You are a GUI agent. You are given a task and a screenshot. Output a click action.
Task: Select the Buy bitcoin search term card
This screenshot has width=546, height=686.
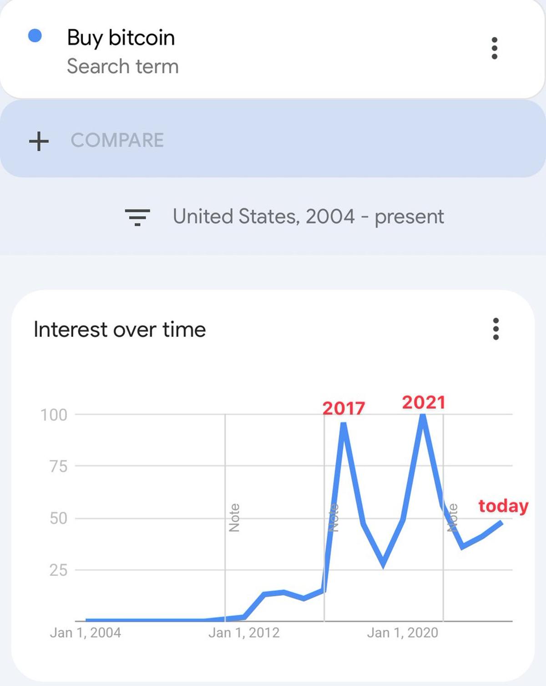273,50
